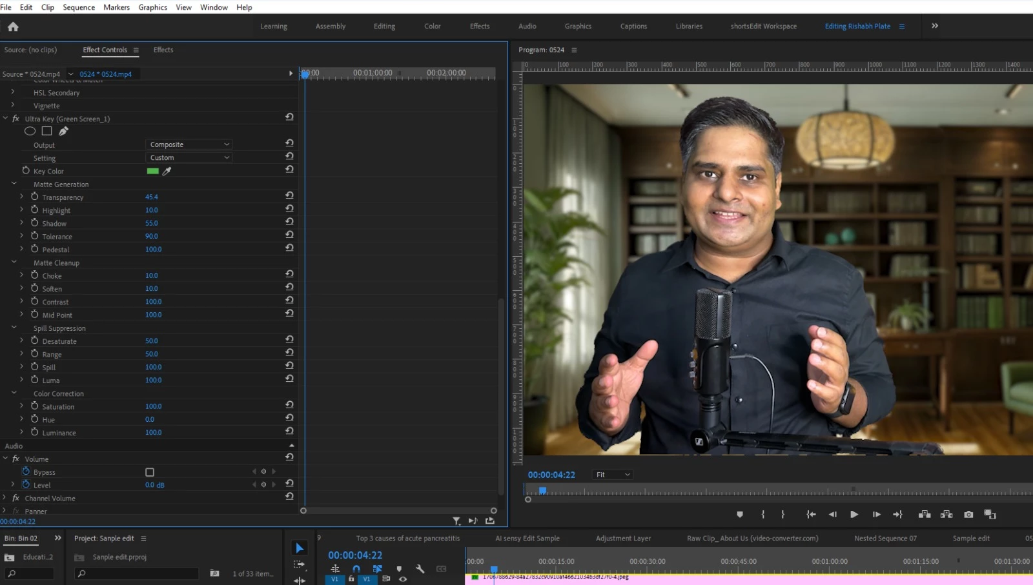Viewport: 1033px width, 585px height.
Task: Toggle the Ultra Key fx switch
Action: coord(16,119)
